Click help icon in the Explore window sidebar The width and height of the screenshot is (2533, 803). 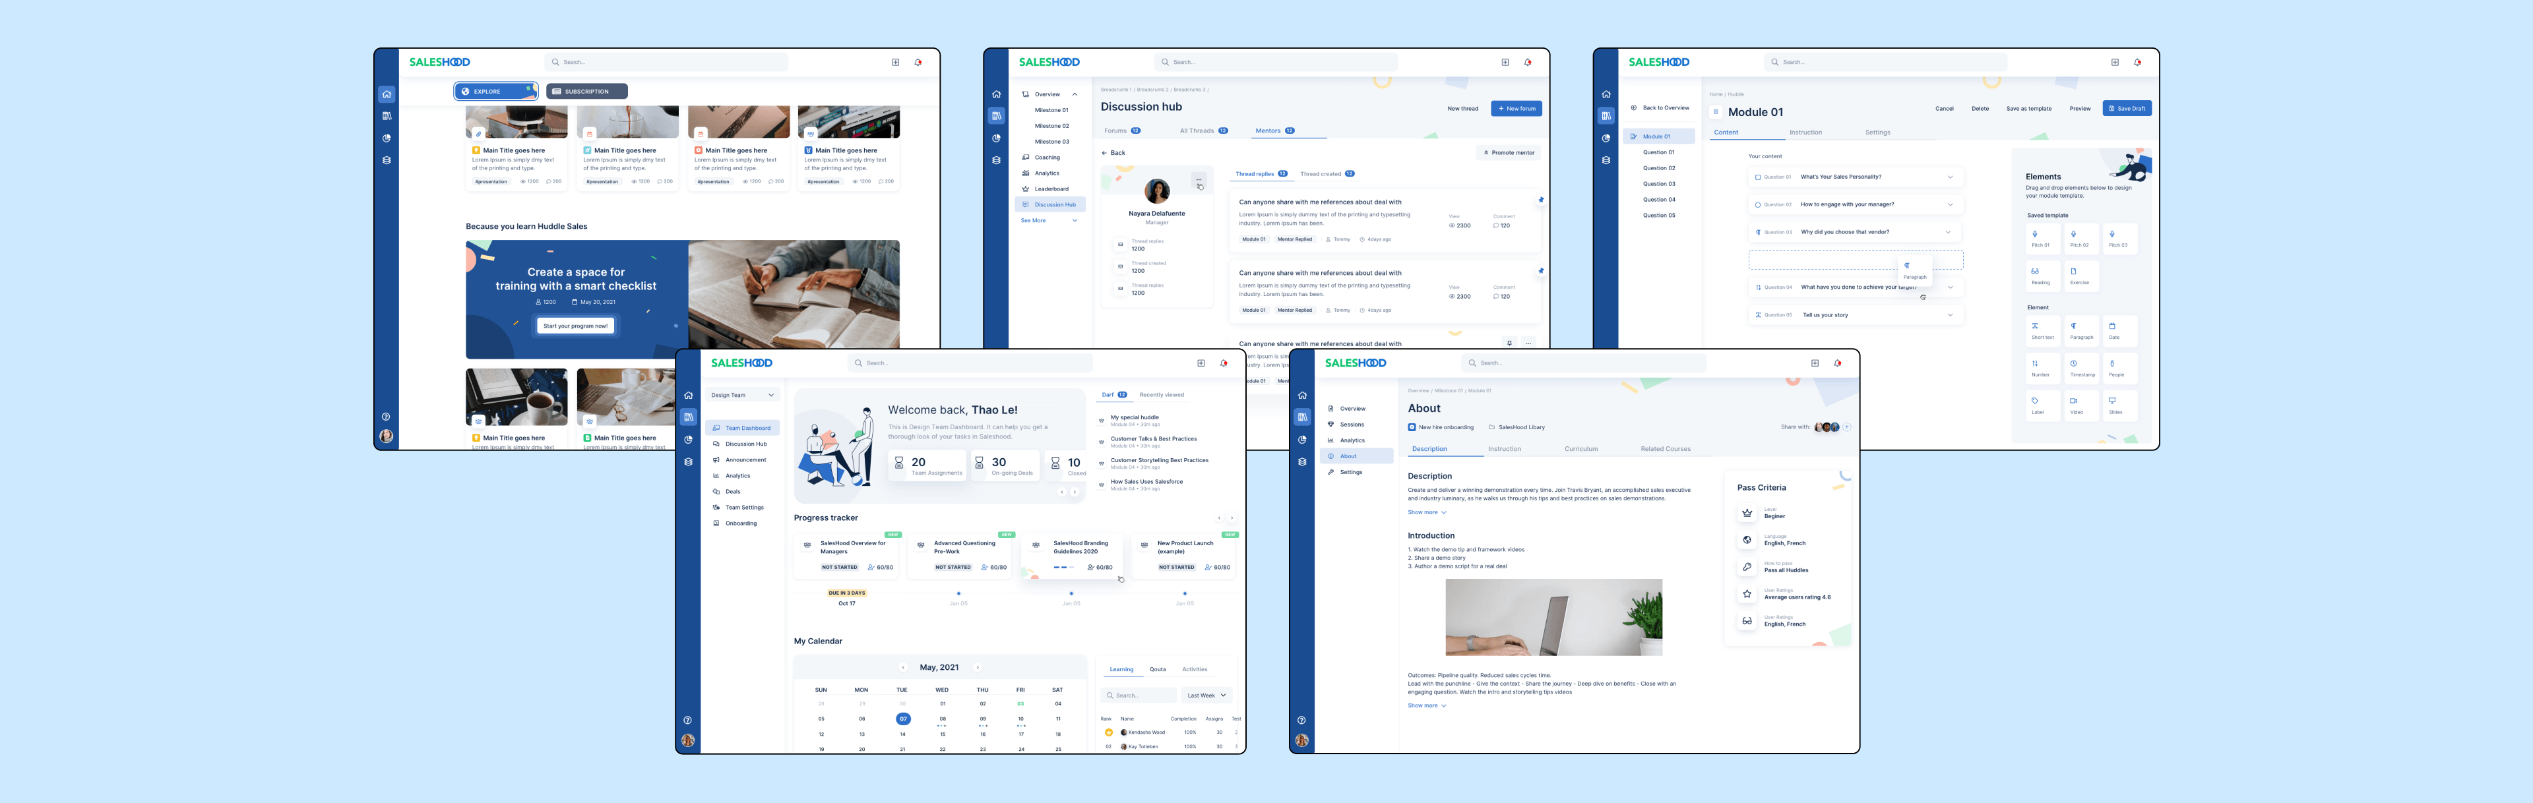click(x=387, y=417)
